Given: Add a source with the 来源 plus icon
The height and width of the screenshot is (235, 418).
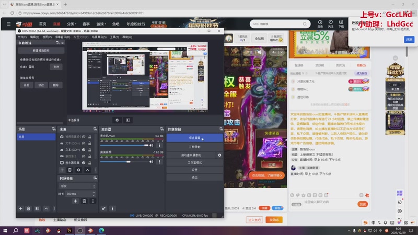Looking at the screenshot, I should [62, 170].
